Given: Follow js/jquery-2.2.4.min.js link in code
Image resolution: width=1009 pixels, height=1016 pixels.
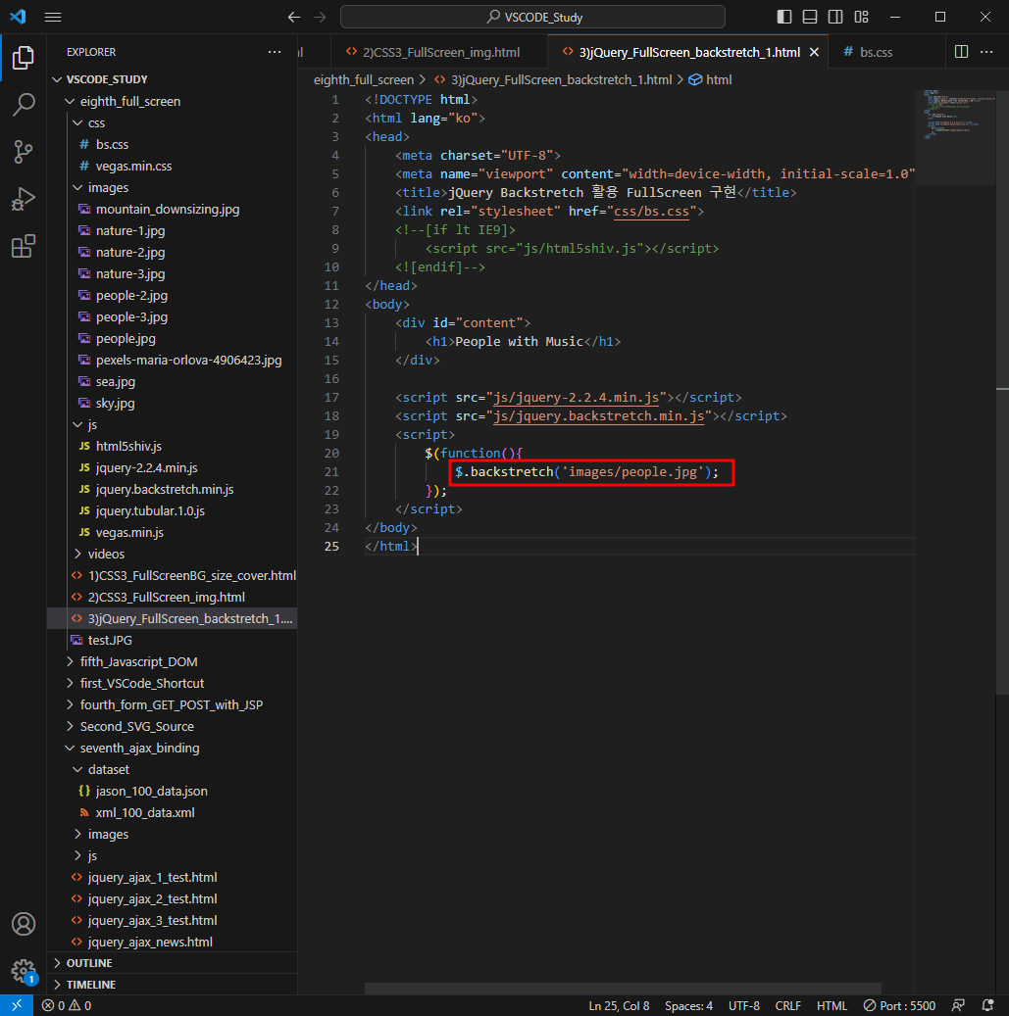Looking at the screenshot, I should point(576,397).
